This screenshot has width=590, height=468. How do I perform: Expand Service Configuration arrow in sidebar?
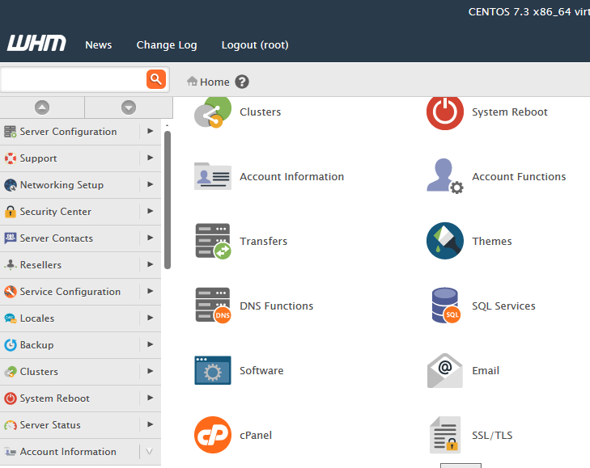point(151,291)
